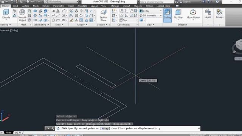This screenshot has height=136, width=242.
Task: Click the keyword search input field
Action: (x=157, y=2)
